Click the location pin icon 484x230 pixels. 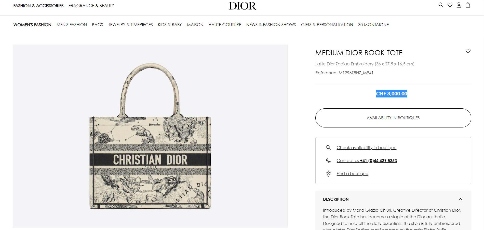(328, 174)
